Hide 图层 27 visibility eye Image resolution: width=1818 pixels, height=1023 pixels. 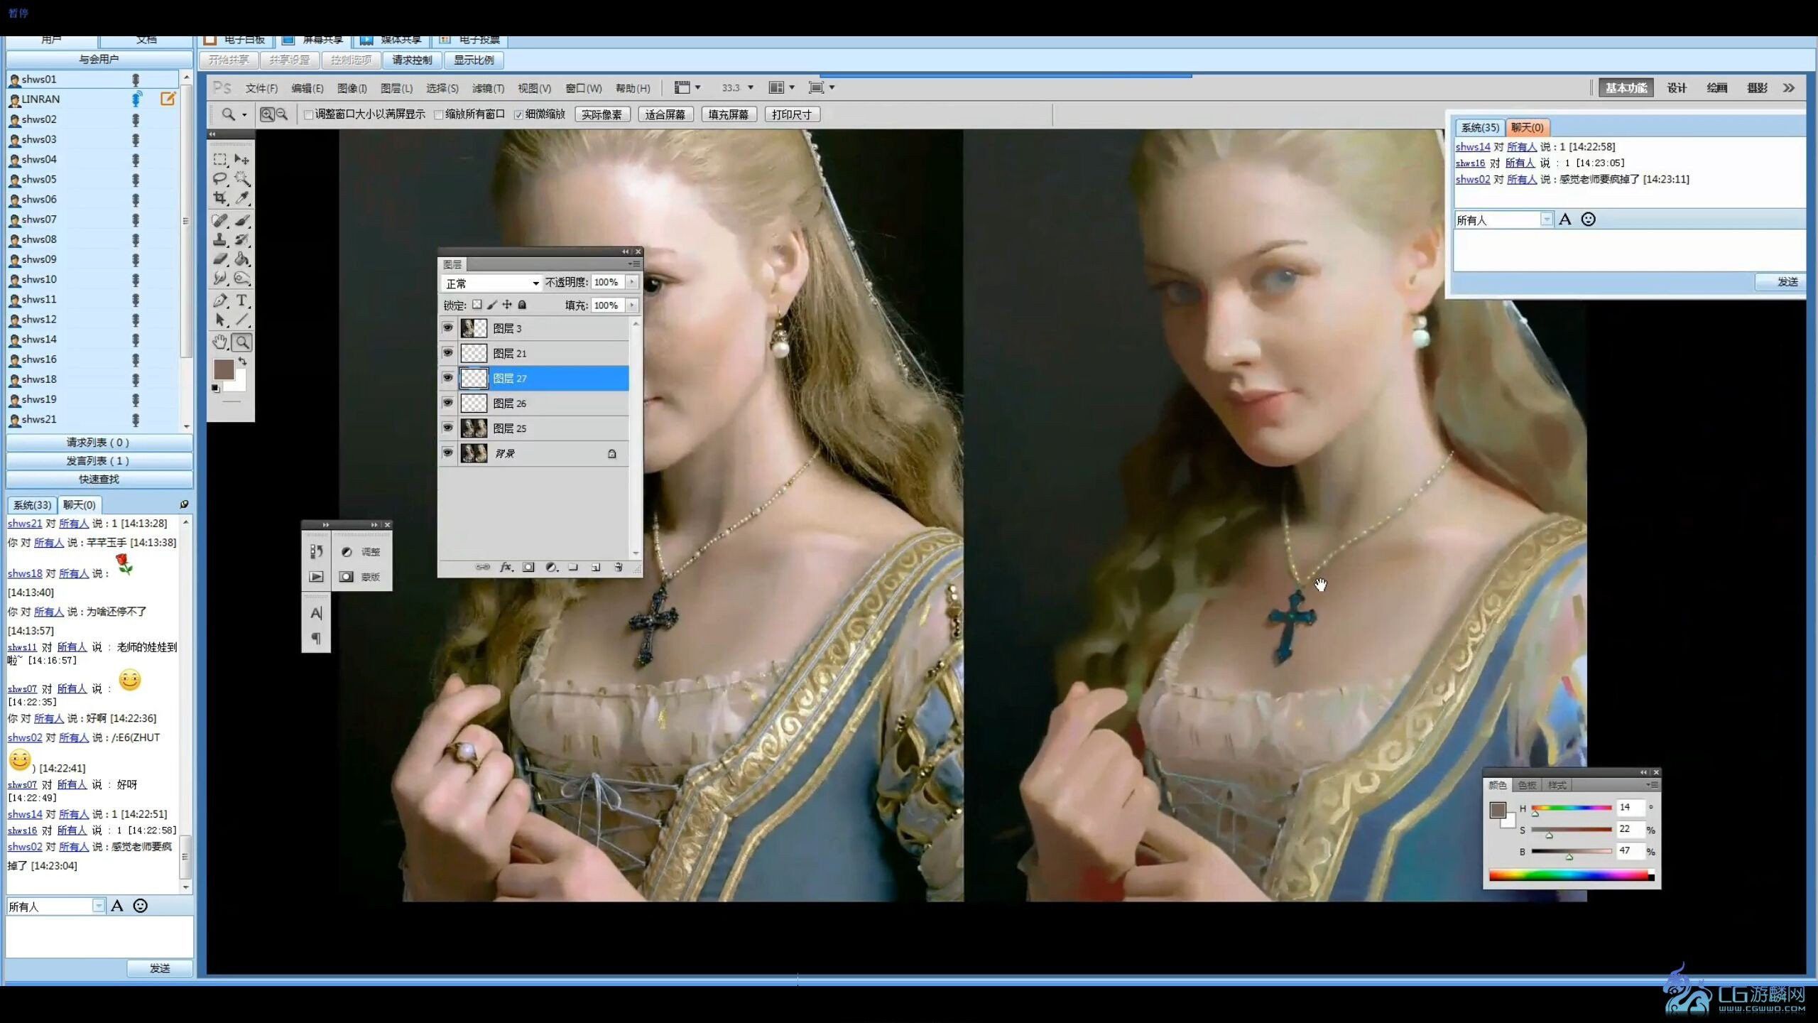click(x=447, y=377)
